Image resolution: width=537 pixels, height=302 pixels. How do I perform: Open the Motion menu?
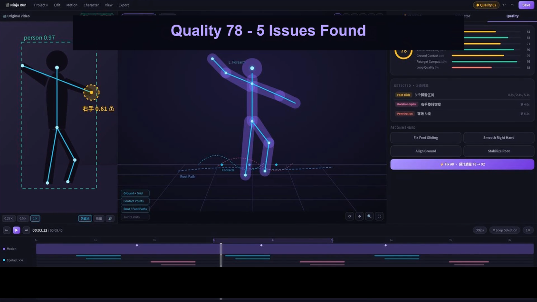click(72, 5)
